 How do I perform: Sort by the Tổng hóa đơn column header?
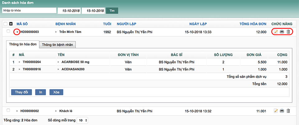pos(253,24)
